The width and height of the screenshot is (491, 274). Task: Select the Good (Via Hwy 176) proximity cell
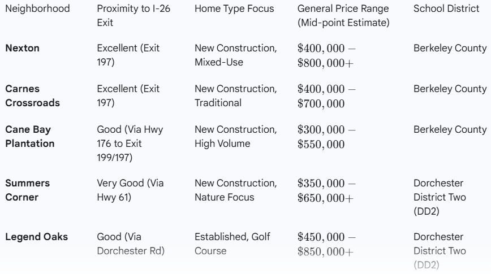(x=130, y=143)
